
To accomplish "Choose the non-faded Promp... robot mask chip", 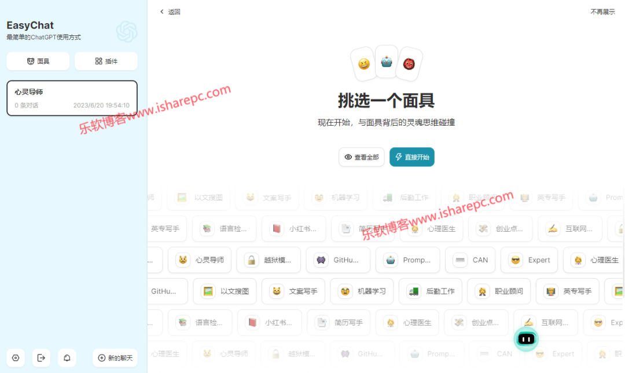I will tap(408, 260).
